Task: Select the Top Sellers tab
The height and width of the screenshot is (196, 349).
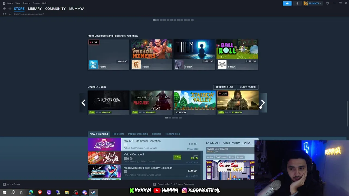Action: pyautogui.click(x=118, y=134)
